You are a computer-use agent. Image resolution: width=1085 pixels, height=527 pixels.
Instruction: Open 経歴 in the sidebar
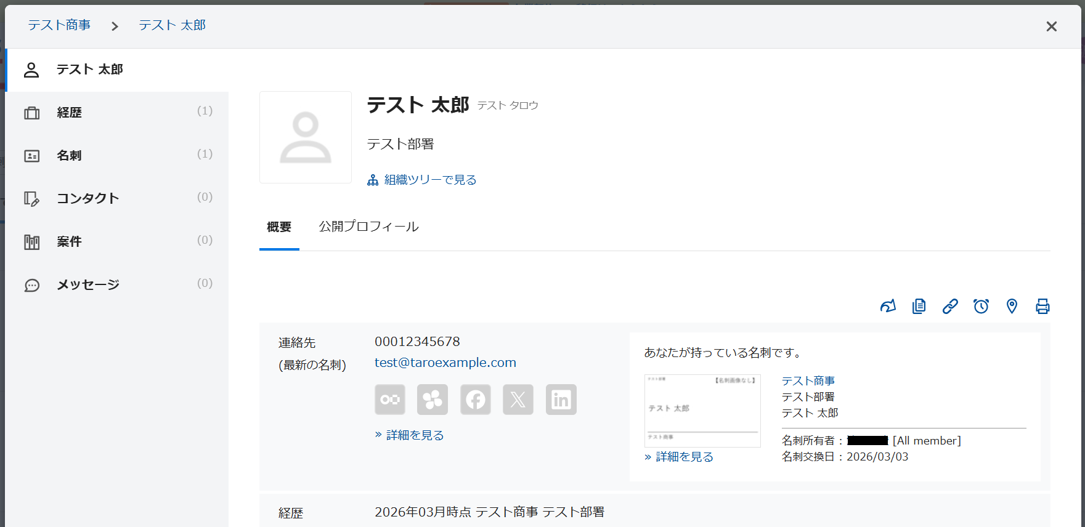coord(70,113)
